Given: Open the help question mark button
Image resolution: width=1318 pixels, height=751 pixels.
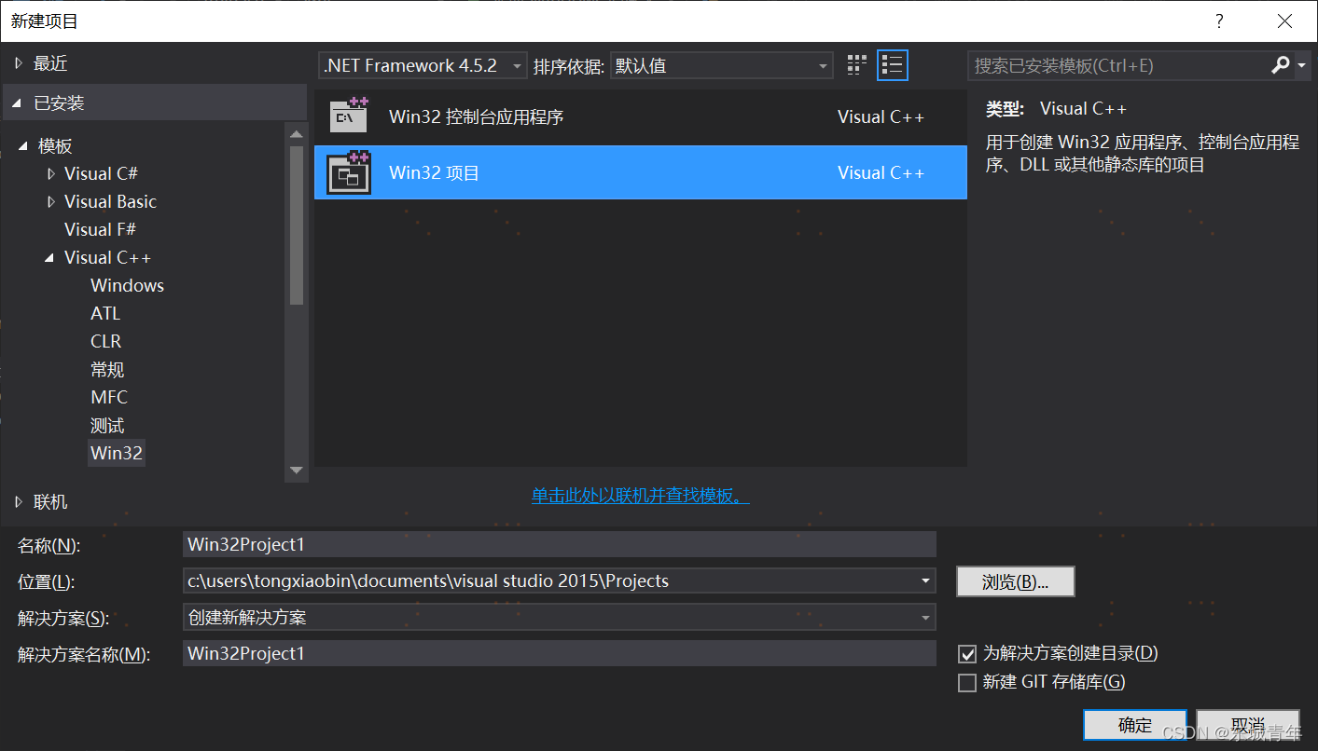Looking at the screenshot, I should coord(1219,20).
